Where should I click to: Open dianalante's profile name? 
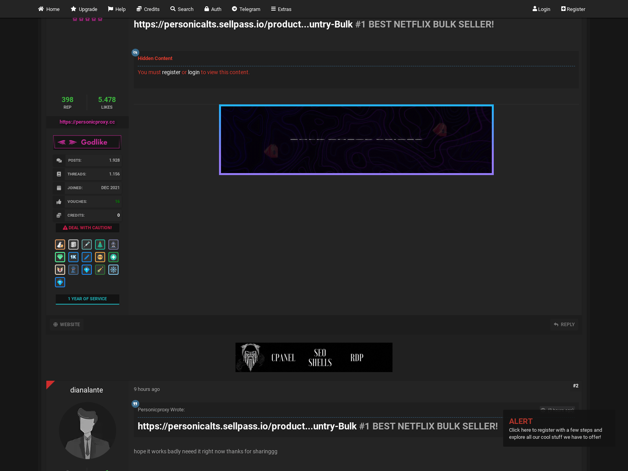87,390
